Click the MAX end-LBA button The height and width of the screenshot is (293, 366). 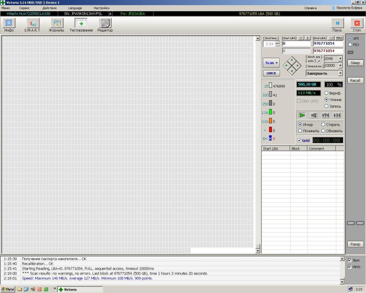coord(340,38)
